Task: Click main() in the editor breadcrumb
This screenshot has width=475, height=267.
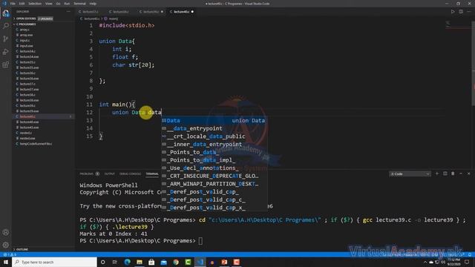Action: click(x=114, y=19)
